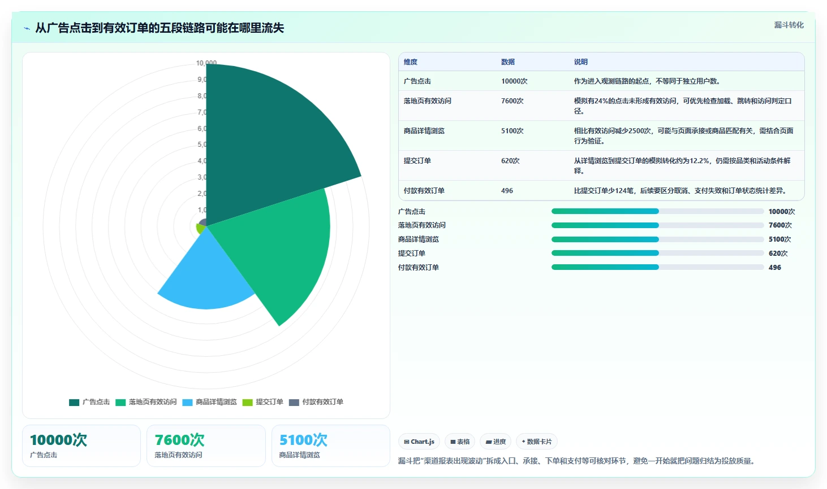Click the description mentioning 12.2% conversion

pos(683,166)
